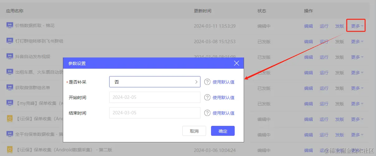This screenshot has height=156, width=376.
Task: Click the app icon beside 抖音自动发布视频
Action: click(10, 57)
